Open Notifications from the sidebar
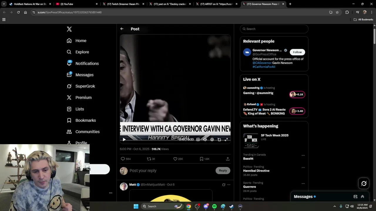 pyautogui.click(x=83, y=63)
